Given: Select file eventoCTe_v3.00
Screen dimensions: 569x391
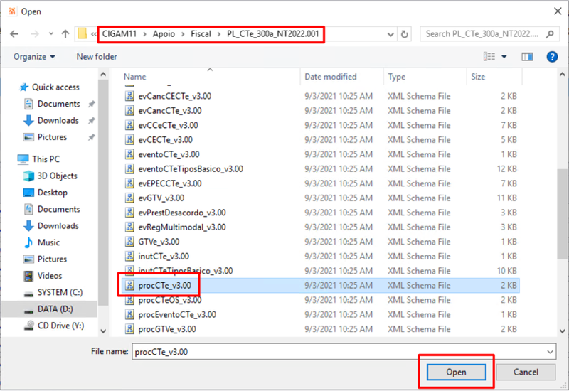Looking at the screenshot, I should (x=321, y=154).
